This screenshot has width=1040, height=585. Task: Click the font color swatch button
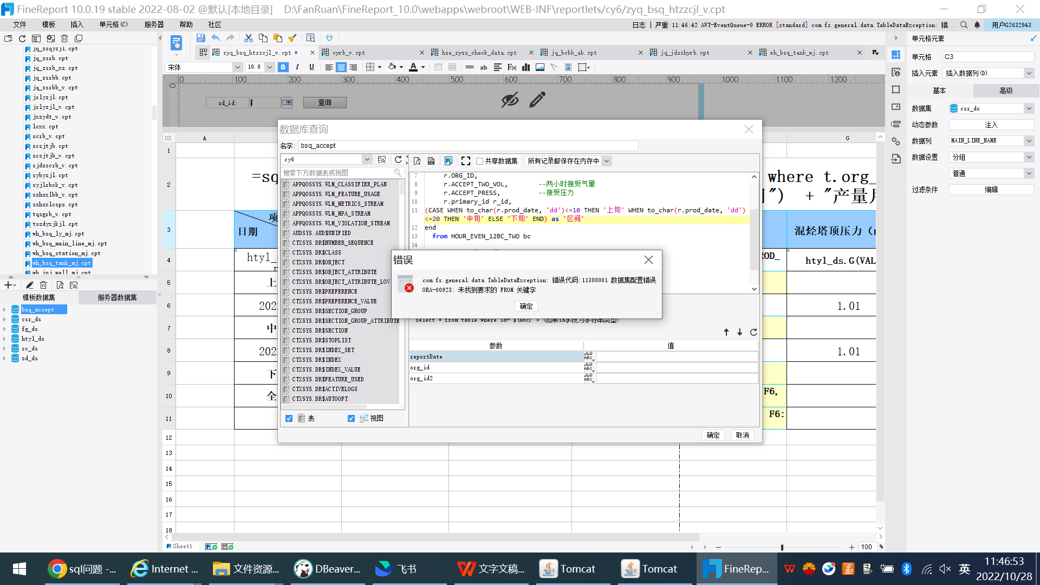click(x=413, y=67)
